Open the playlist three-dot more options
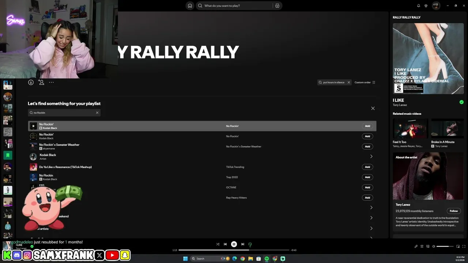Screen dimensions: 468x263 click(x=51, y=82)
